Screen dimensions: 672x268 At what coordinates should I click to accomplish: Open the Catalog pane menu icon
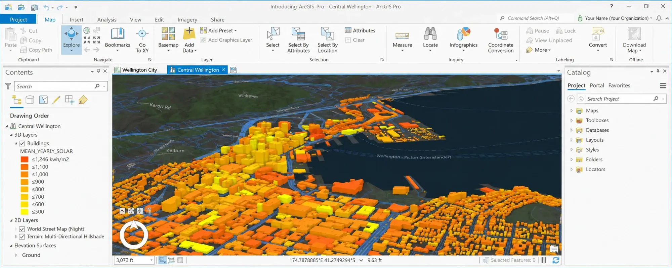tap(663, 86)
